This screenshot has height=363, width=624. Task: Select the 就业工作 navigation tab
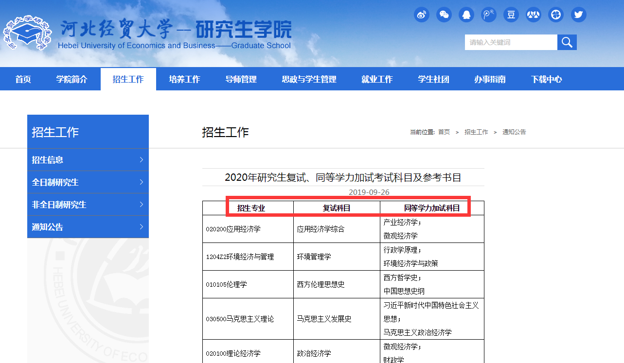(377, 78)
